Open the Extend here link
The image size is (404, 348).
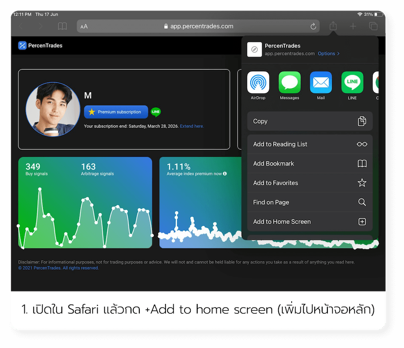[x=192, y=126]
